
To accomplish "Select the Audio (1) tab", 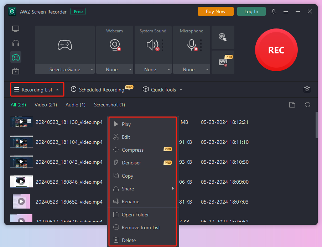I will 76,105.
